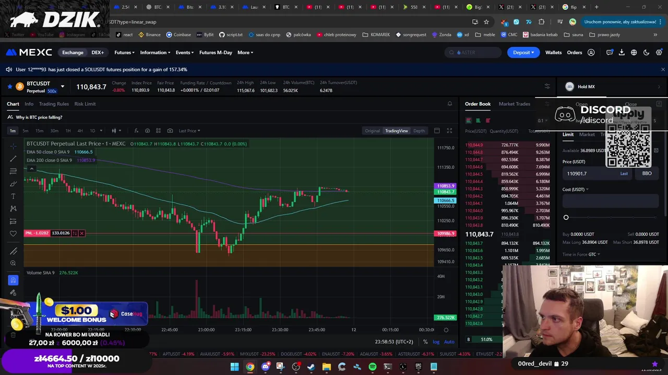Expand the BTCUSDT pair selector dropdown
The width and height of the screenshot is (668, 375).
[x=62, y=86]
